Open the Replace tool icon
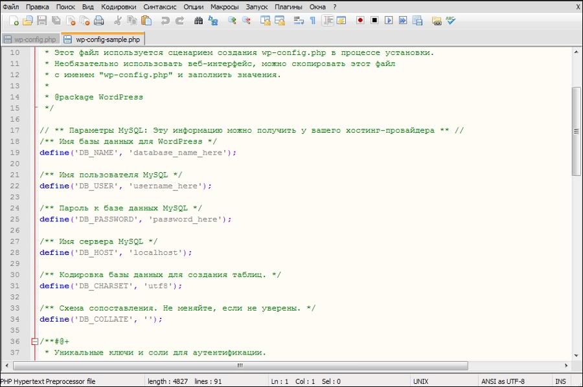The width and height of the screenshot is (583, 387). pos(213,21)
